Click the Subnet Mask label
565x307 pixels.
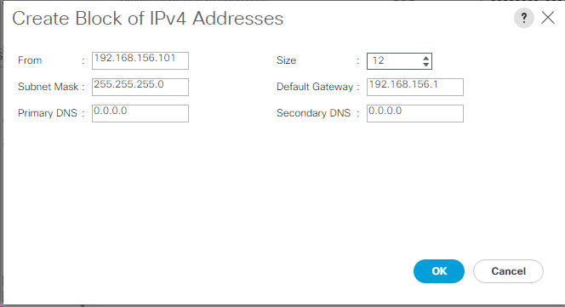click(x=48, y=87)
